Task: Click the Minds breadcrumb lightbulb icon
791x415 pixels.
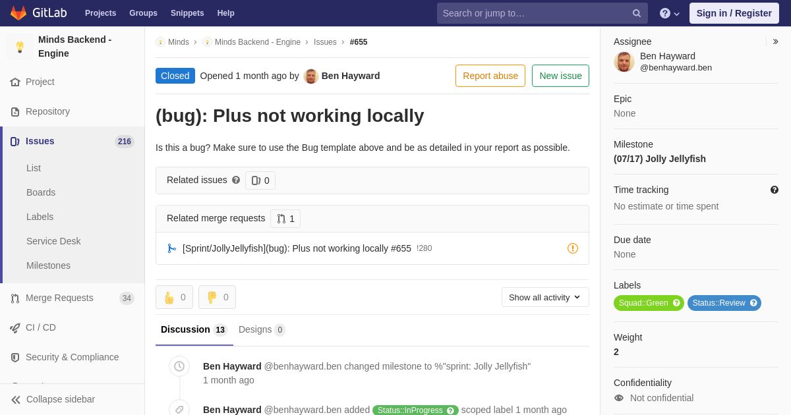Action: point(160,42)
